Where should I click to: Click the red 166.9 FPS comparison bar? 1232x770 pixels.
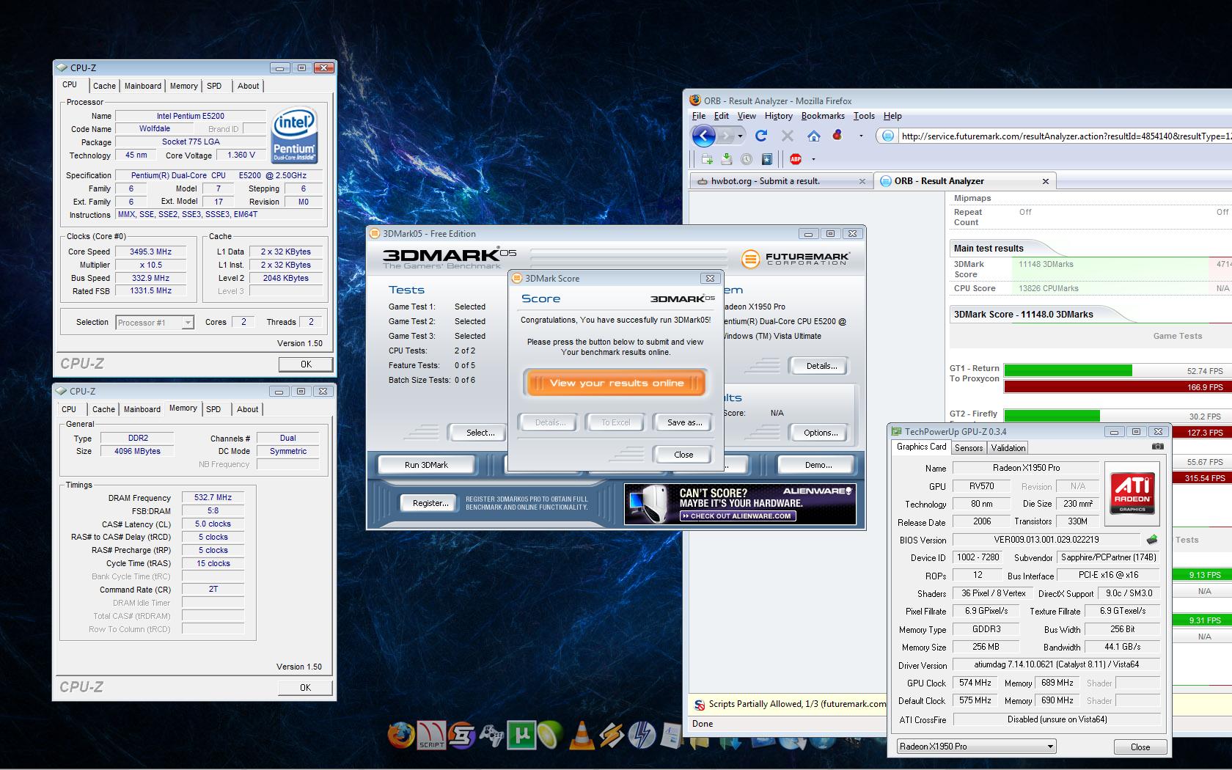pos(1118,387)
